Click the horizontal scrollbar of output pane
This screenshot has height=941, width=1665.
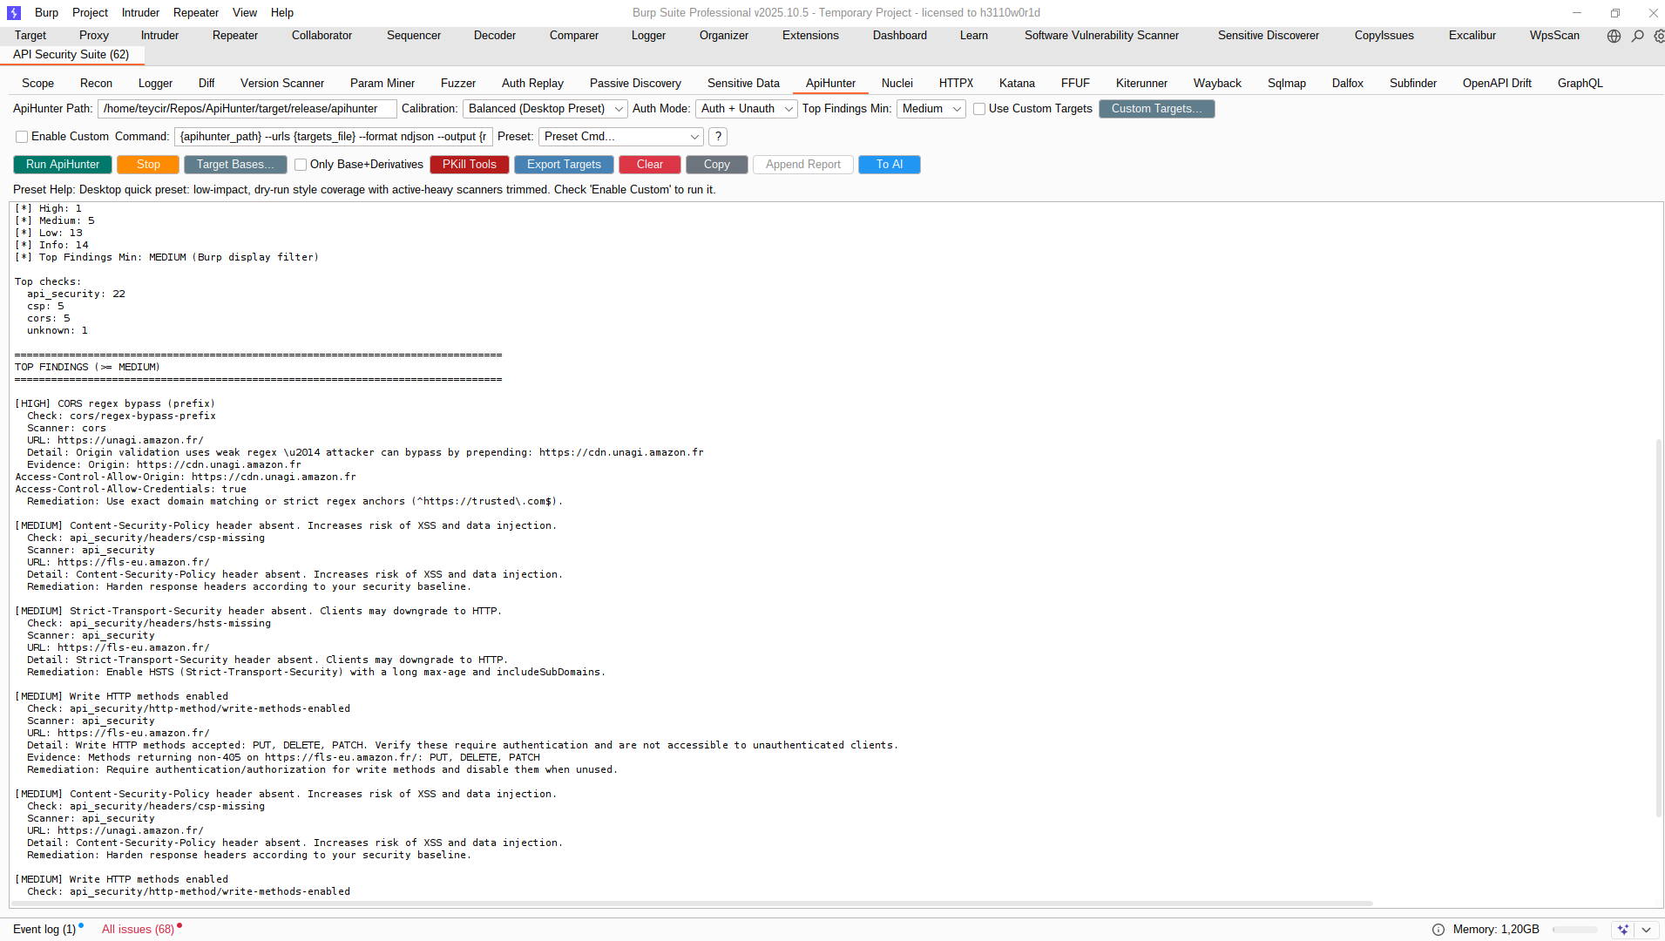[x=693, y=904]
